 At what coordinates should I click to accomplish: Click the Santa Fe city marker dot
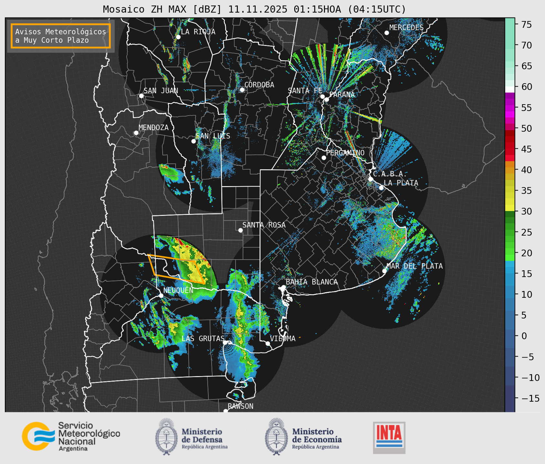[322, 96]
